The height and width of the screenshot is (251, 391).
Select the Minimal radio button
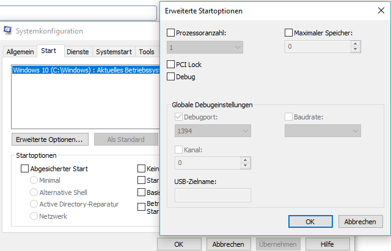(x=34, y=180)
